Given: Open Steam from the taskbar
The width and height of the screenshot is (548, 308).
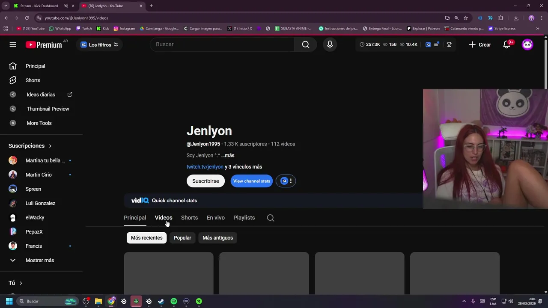Looking at the screenshot, I should pyautogui.click(x=161, y=301).
